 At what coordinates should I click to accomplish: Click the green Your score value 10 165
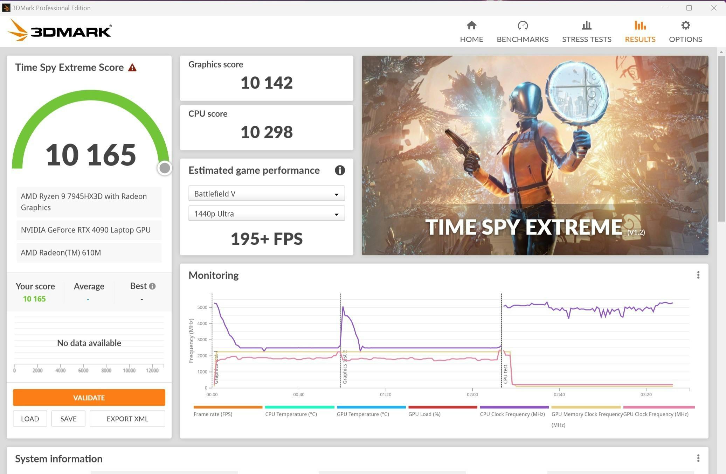tap(34, 299)
